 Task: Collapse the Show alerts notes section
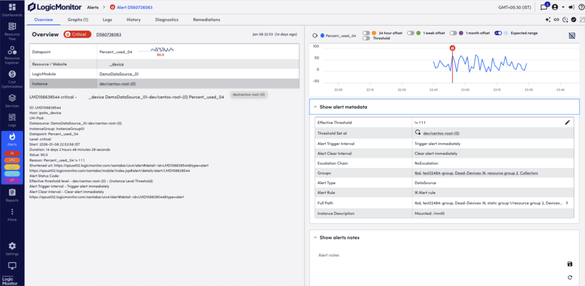tap(314, 237)
